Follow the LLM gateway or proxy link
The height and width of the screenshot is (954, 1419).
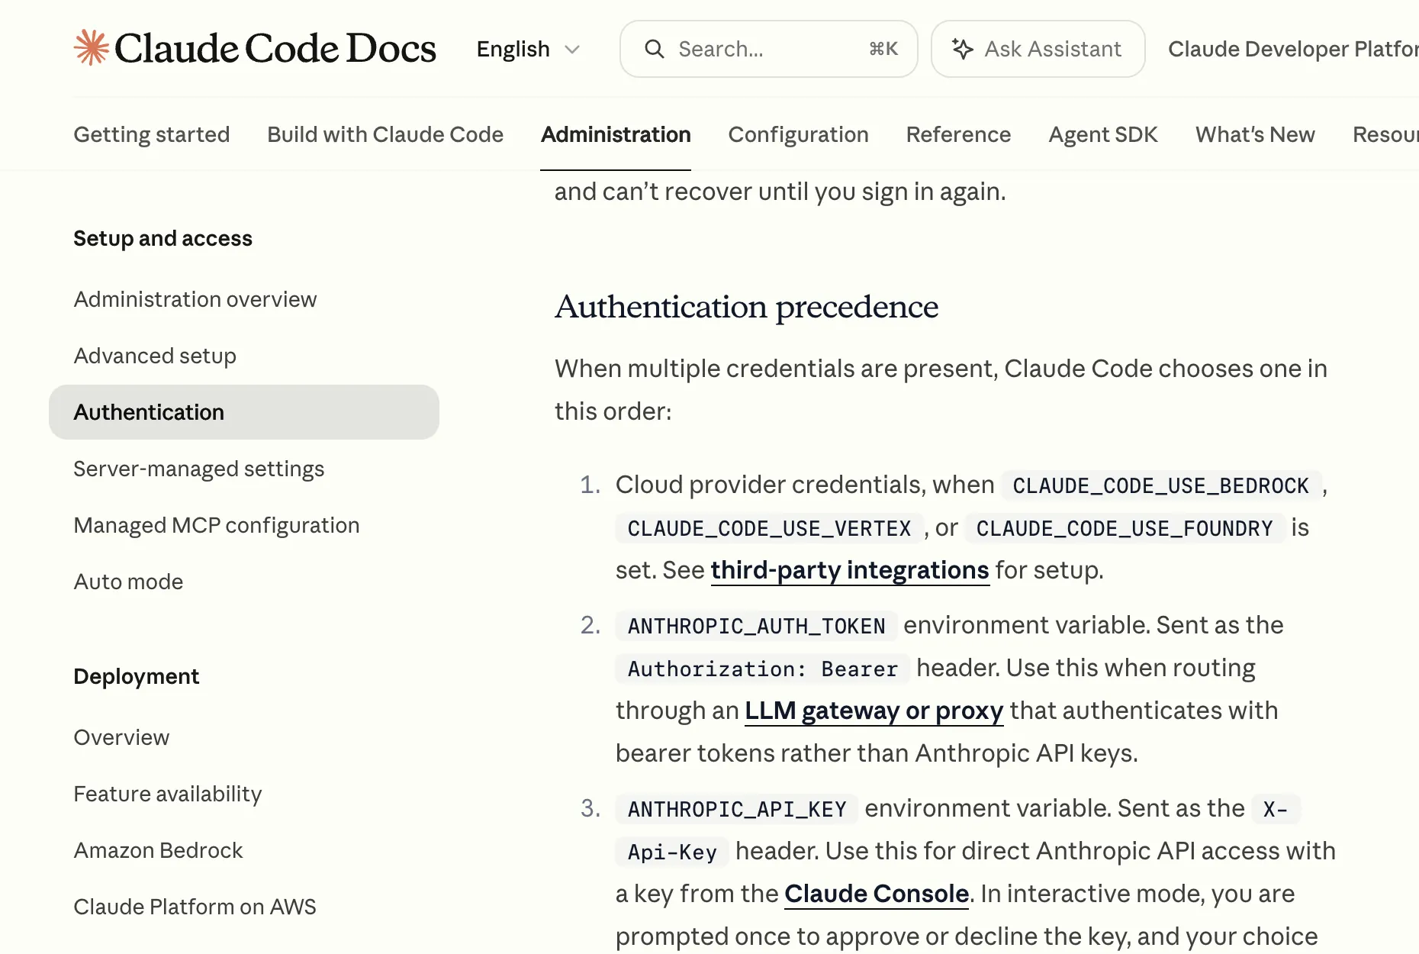(874, 711)
